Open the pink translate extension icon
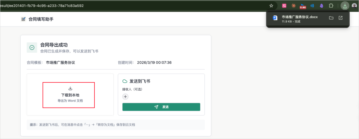Image resolution: width=359 pixels, height=139 pixels. 284,6
